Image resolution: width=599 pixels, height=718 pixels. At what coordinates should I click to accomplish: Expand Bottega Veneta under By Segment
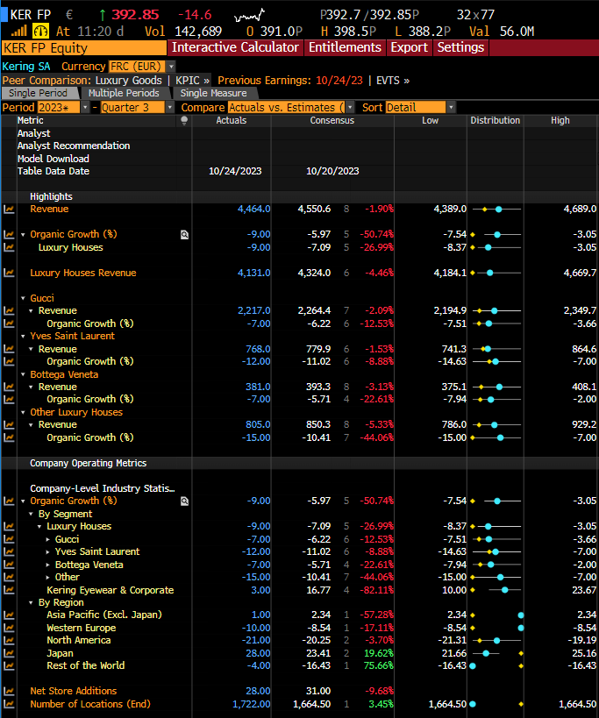48,565
